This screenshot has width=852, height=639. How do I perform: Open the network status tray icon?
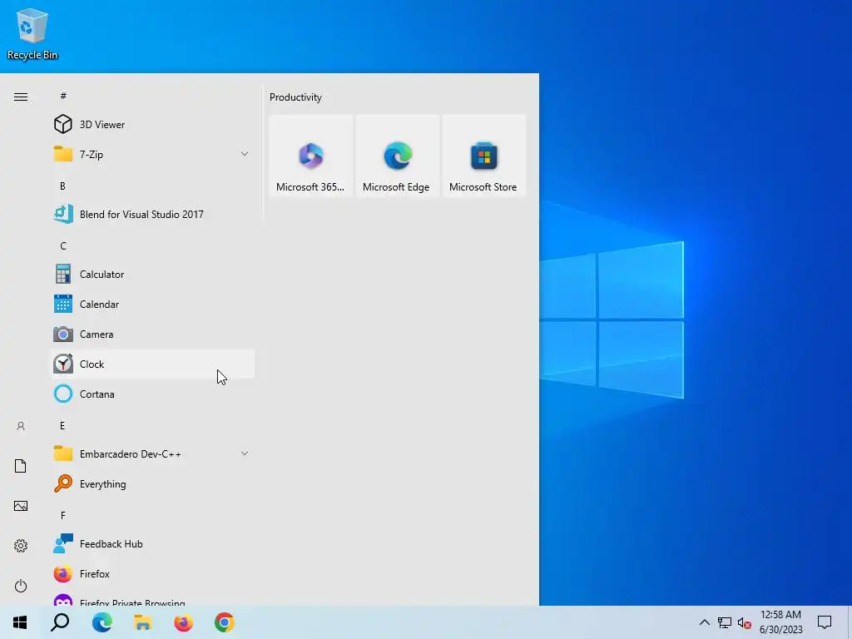point(725,622)
